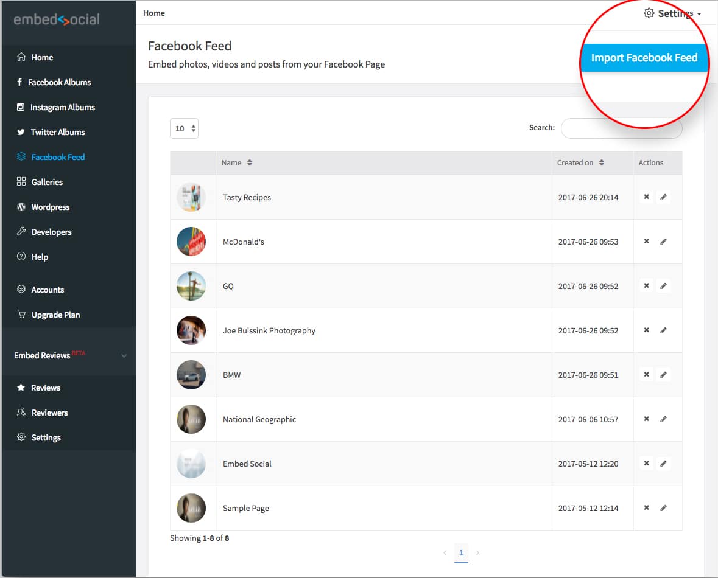Edit the Tasty Recipes feed
The height and width of the screenshot is (578, 718).
click(663, 197)
